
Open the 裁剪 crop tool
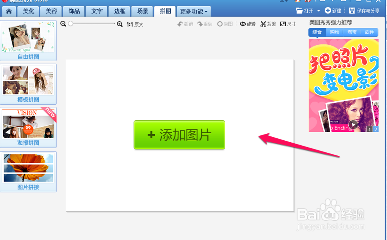click(268, 24)
